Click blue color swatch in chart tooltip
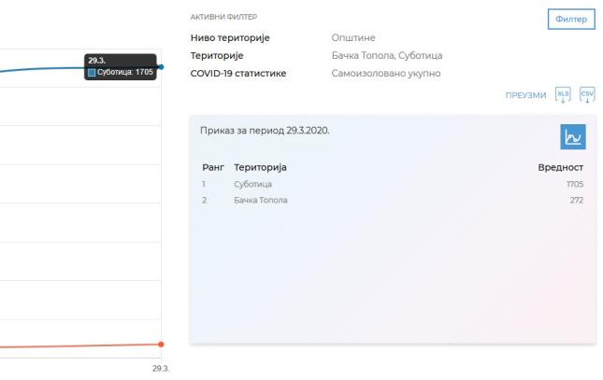The image size is (603, 380). click(x=92, y=73)
